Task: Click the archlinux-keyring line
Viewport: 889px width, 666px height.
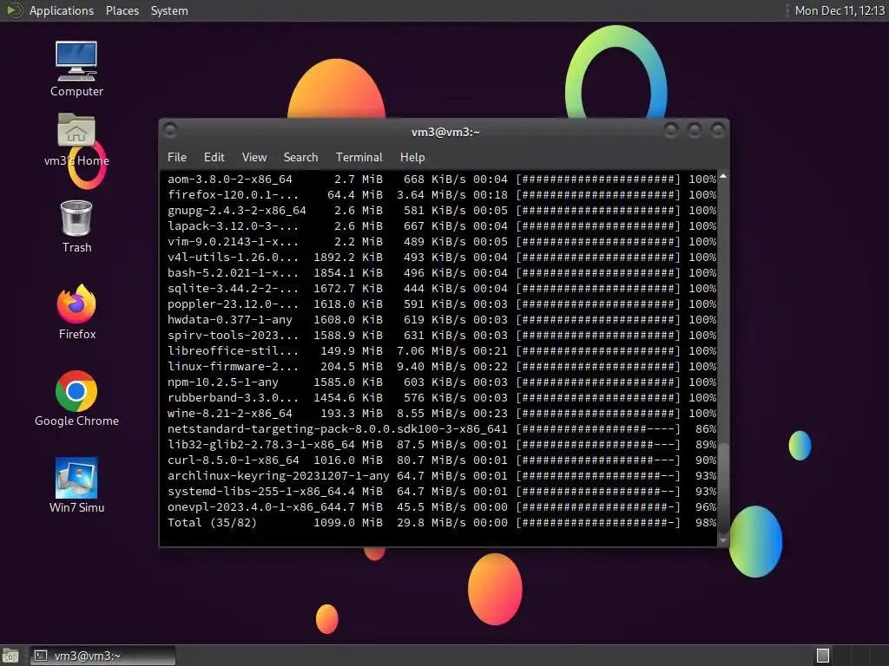Action: coord(442,476)
